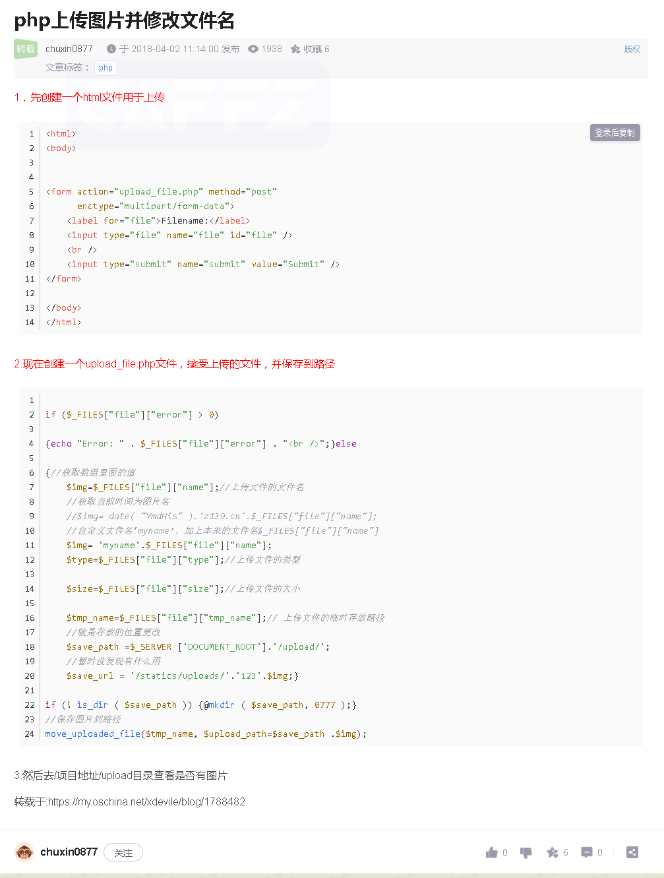Click the clock icon beside the publish date
The height and width of the screenshot is (878, 664).
[111, 49]
